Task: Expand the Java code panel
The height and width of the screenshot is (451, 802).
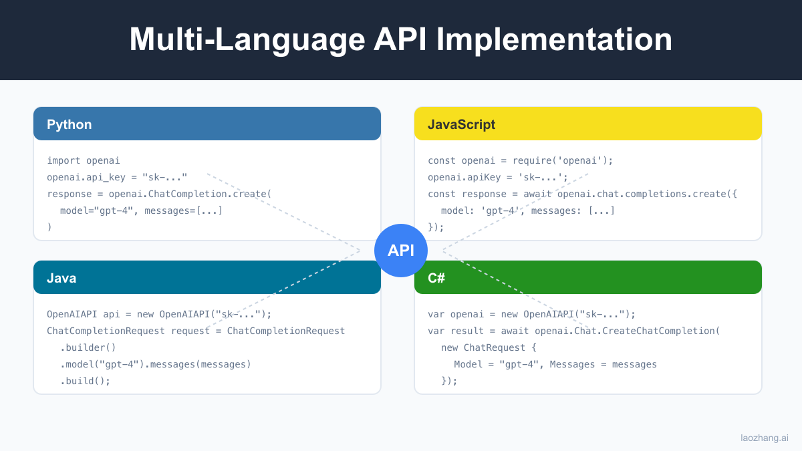Action: [x=207, y=347]
